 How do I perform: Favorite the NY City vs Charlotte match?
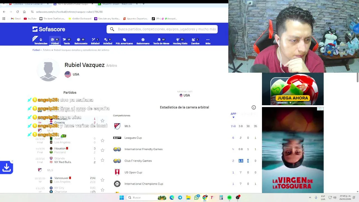pyautogui.click(x=102, y=190)
